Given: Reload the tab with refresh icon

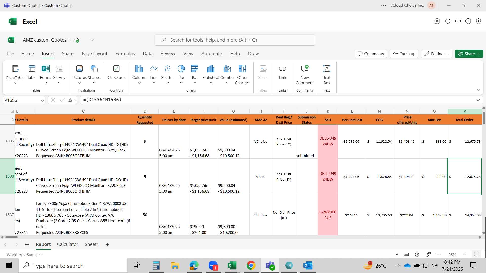Looking at the screenshot, I should (448, 21).
